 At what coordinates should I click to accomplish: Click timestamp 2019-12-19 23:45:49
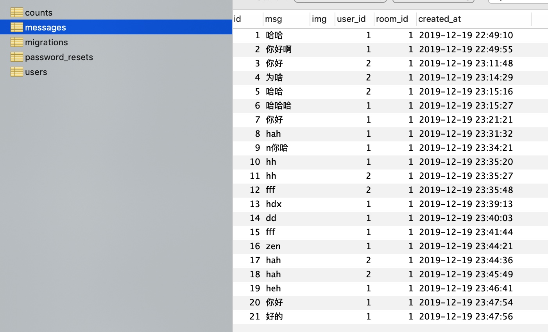[466, 274]
